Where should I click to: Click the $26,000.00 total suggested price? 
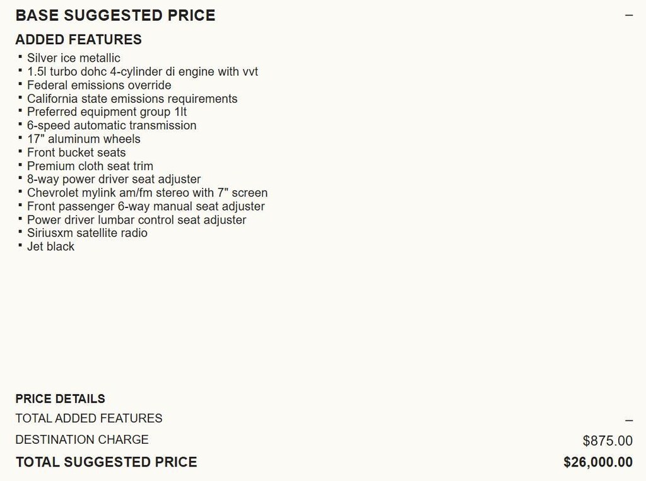click(597, 462)
